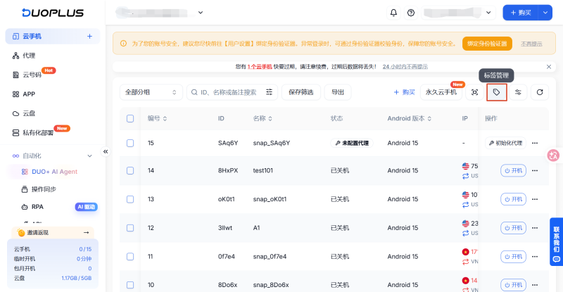This screenshot has width=563, height=292.
Task: Open the 全部分组 group dropdown
Action: (151, 92)
